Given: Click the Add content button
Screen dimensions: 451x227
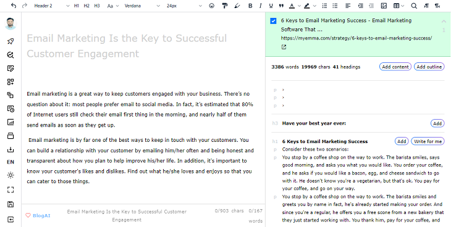Looking at the screenshot, I should 395,67.
